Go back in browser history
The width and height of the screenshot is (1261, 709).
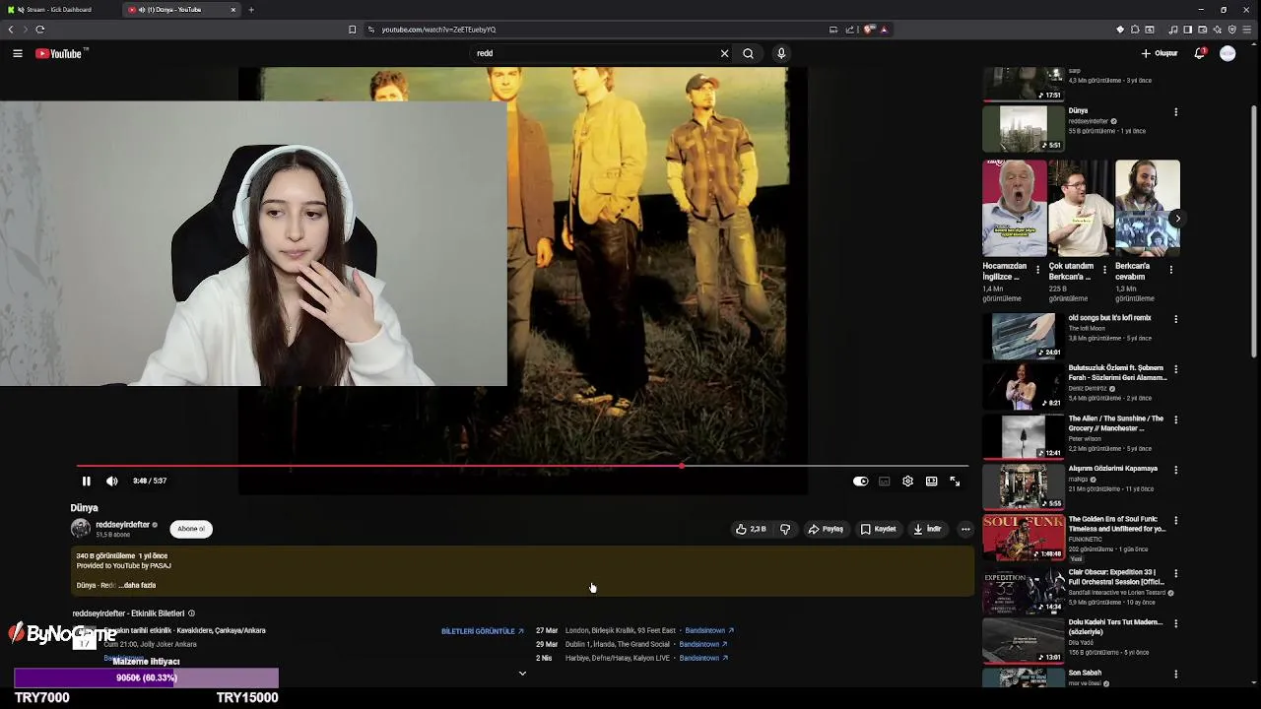(x=11, y=30)
